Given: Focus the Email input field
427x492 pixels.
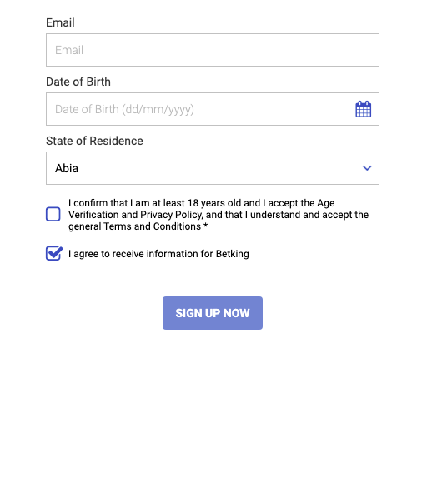Looking at the screenshot, I should 213,50.
